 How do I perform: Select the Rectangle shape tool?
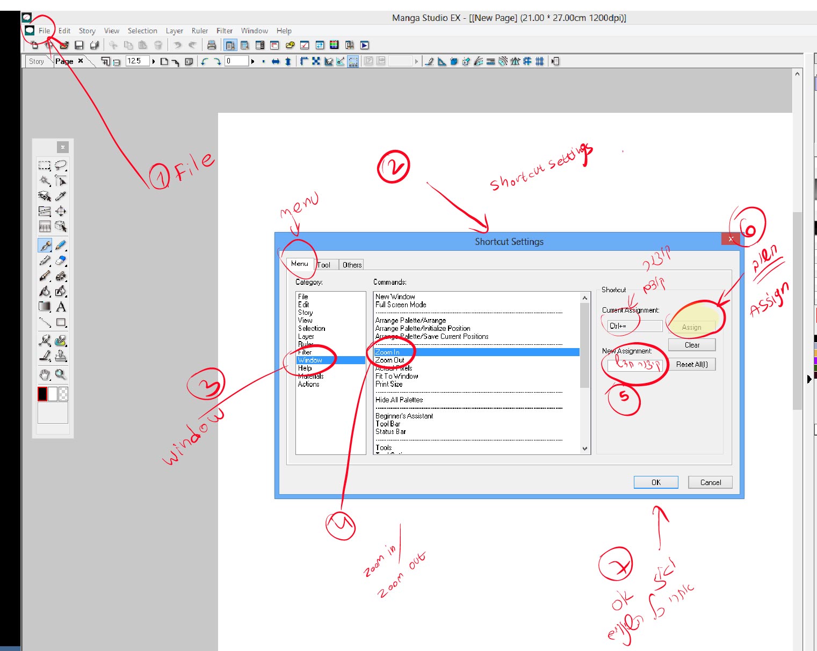click(x=61, y=322)
